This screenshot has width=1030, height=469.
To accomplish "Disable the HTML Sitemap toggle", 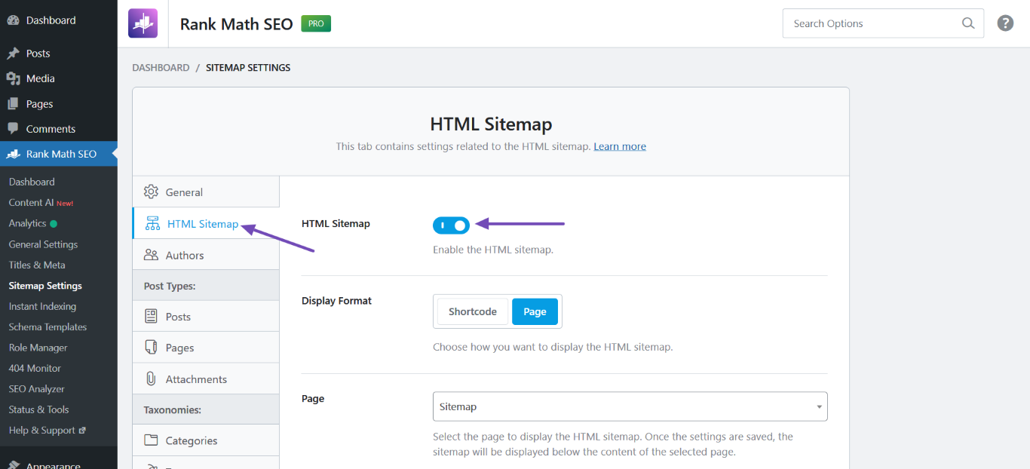I will tap(451, 225).
